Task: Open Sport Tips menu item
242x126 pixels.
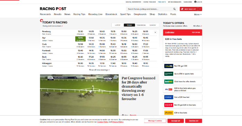Action: [x=125, y=14]
